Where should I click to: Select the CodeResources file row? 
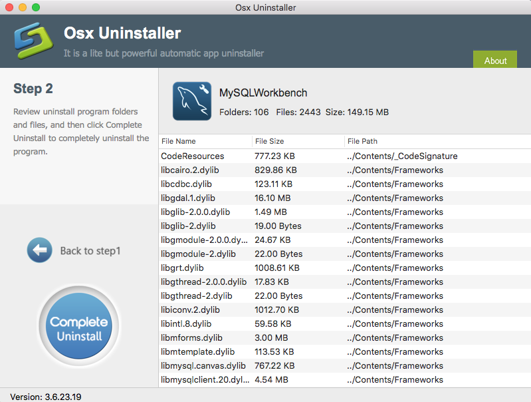(193, 156)
